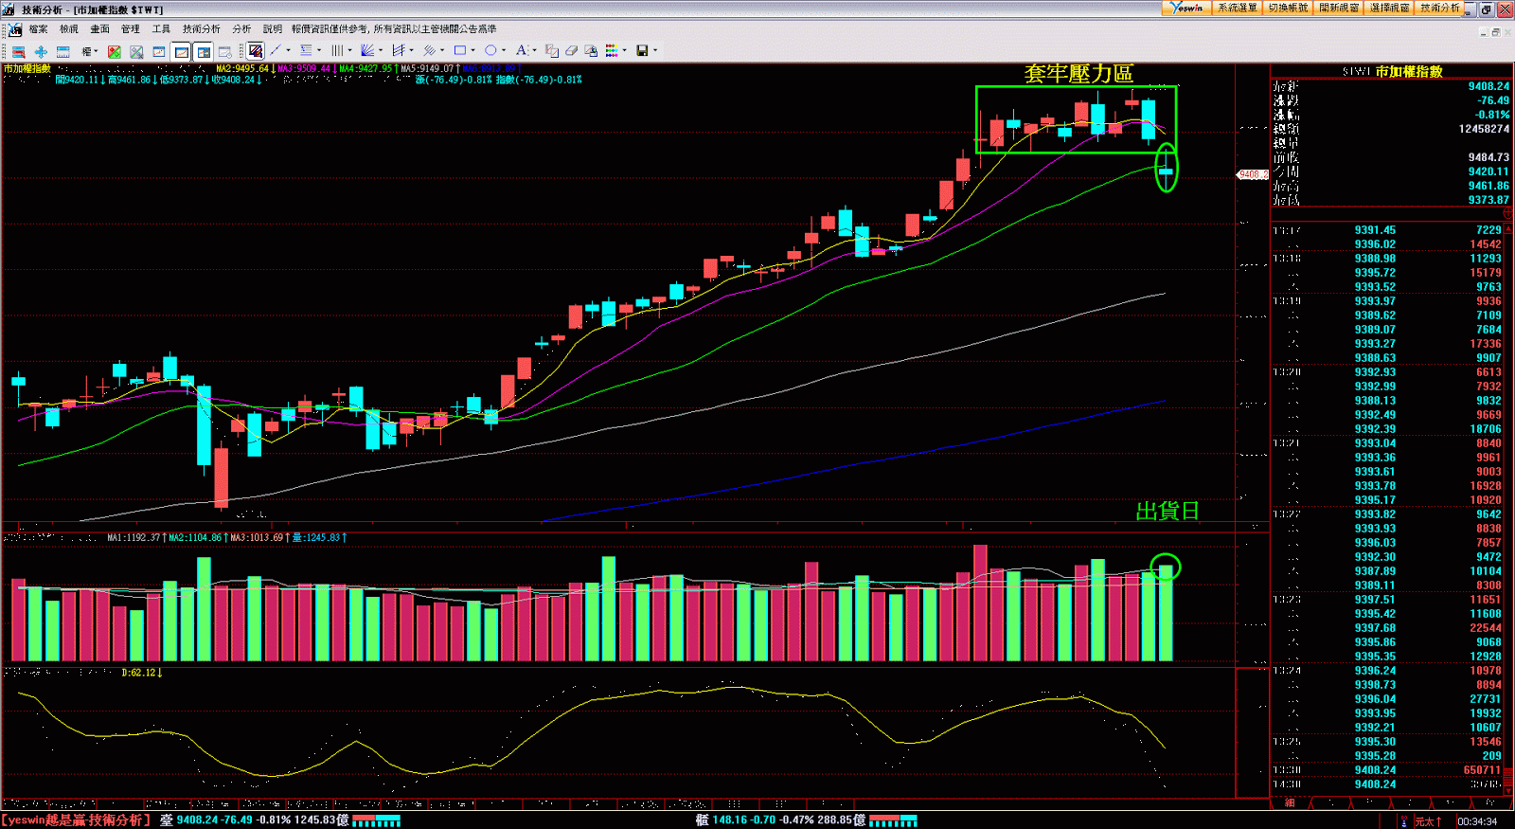Open the color palette grid
Image resolution: width=1515 pixels, height=829 pixels.
612,51
